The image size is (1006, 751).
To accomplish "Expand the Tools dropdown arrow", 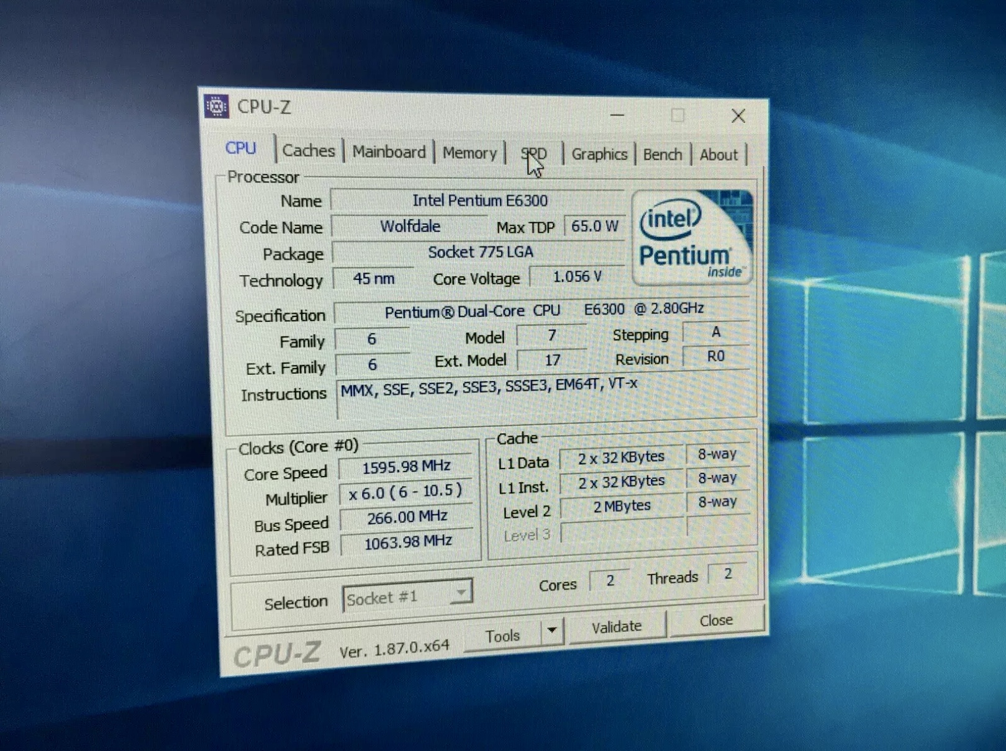I will click(551, 632).
